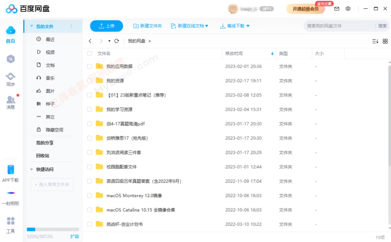Open the navigation history dropdown arrow
The image size is (391, 242).
[109, 41]
